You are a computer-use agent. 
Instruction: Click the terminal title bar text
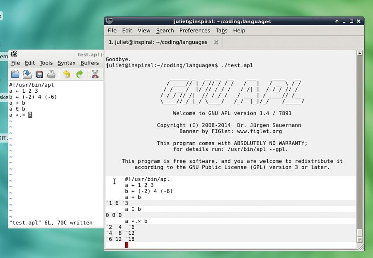[222, 21]
